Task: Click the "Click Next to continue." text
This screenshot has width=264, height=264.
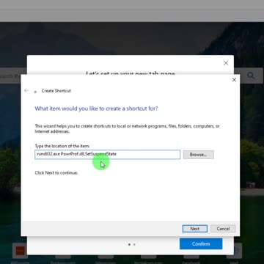Action: [x=56, y=173]
